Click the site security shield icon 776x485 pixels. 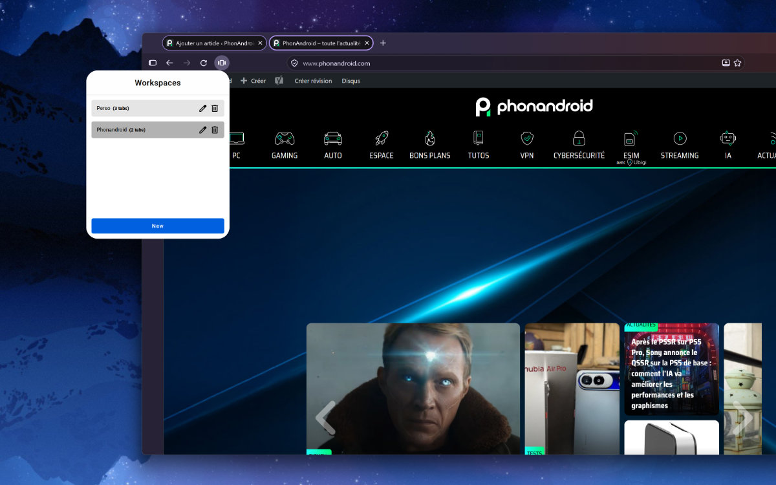tap(294, 63)
